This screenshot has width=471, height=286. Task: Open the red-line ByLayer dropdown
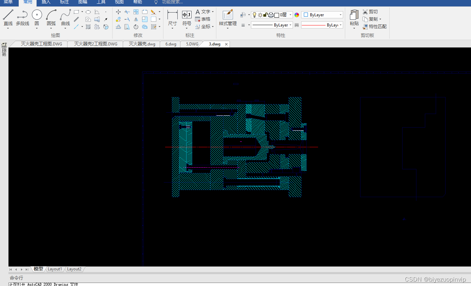coord(322,25)
